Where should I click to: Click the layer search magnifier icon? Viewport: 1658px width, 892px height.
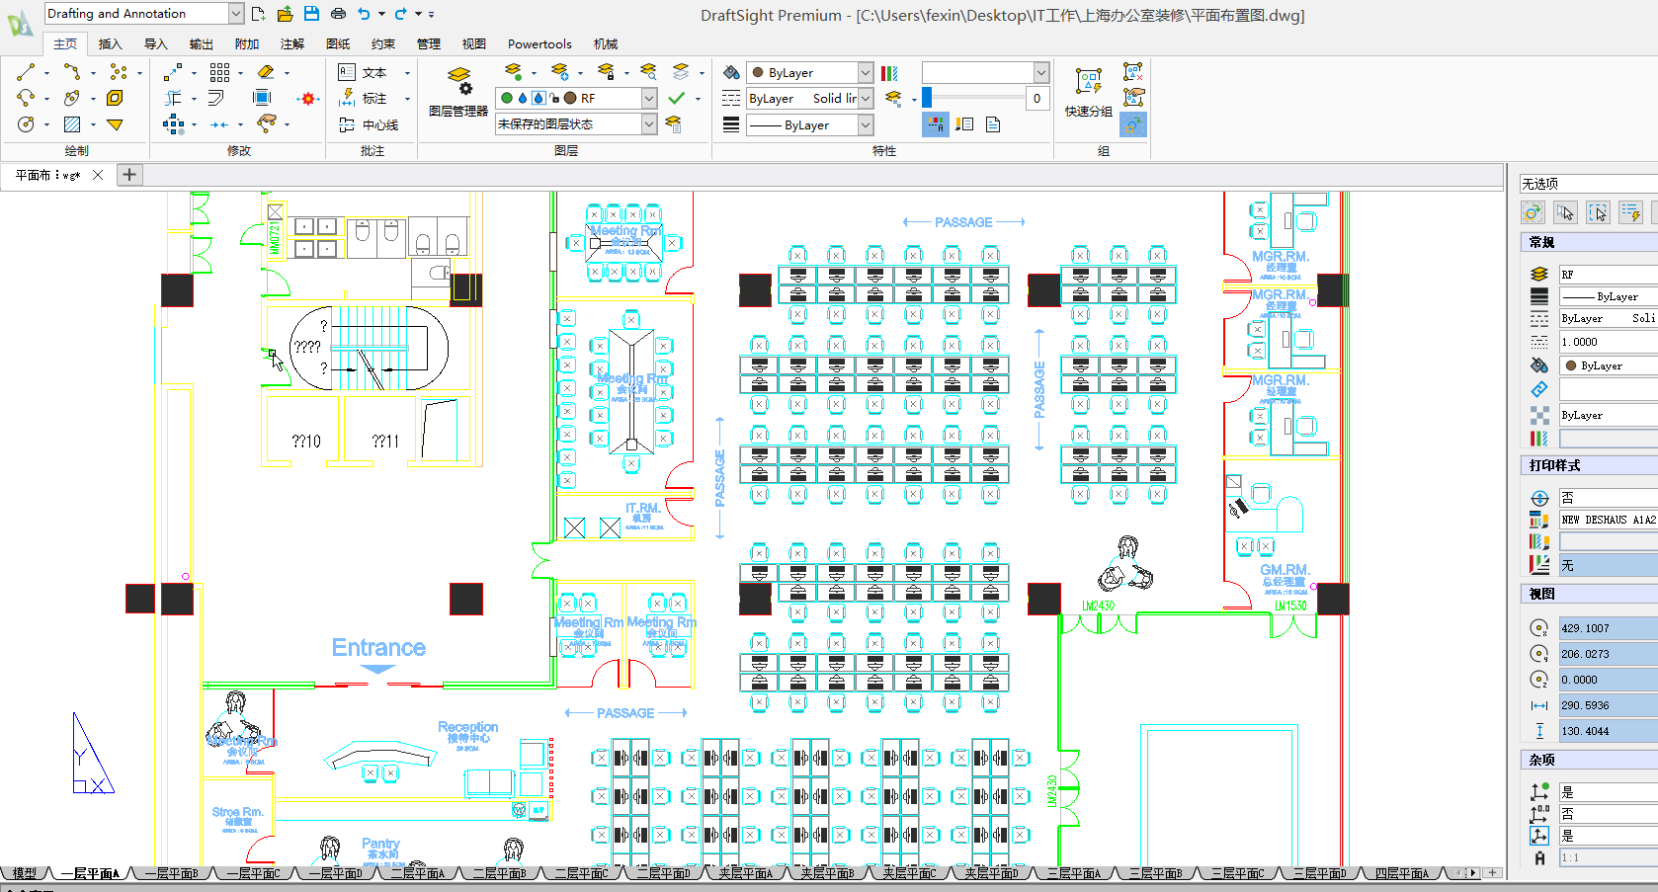[x=648, y=72]
